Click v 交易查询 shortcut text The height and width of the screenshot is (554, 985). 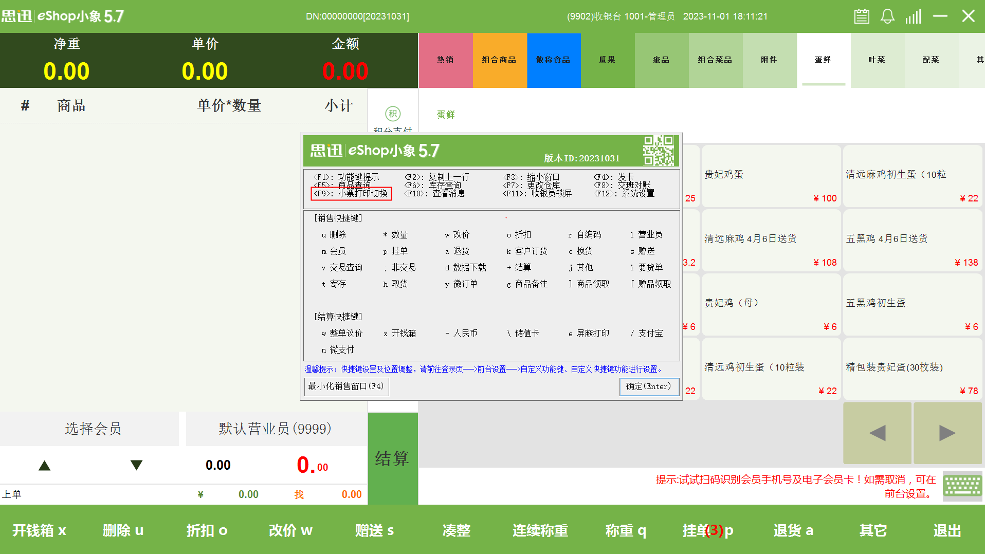[342, 268]
